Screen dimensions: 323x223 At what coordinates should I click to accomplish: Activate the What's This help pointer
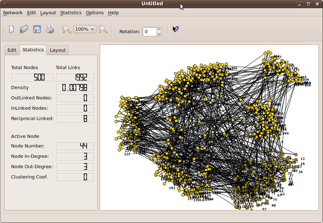coord(175,29)
